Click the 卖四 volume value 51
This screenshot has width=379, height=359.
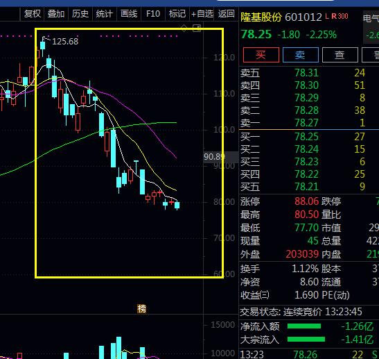click(x=360, y=85)
